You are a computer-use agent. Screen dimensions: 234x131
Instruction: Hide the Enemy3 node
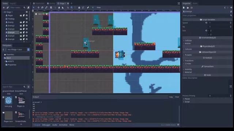click(x=27, y=29)
